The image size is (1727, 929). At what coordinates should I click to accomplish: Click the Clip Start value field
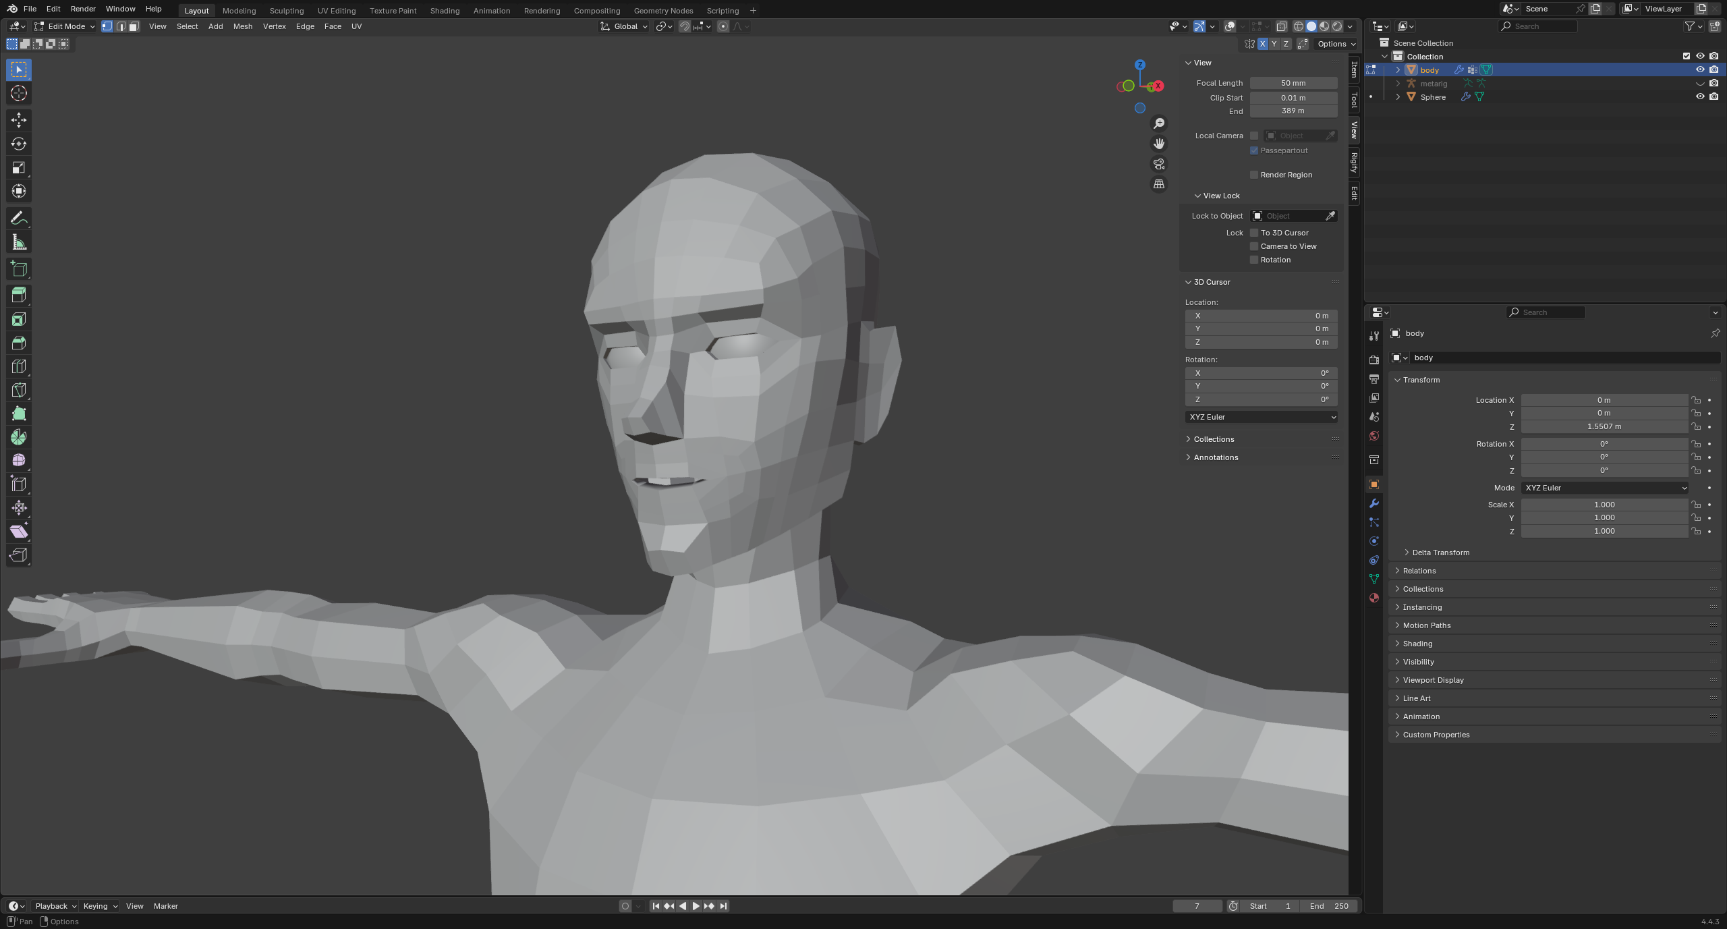1293,98
